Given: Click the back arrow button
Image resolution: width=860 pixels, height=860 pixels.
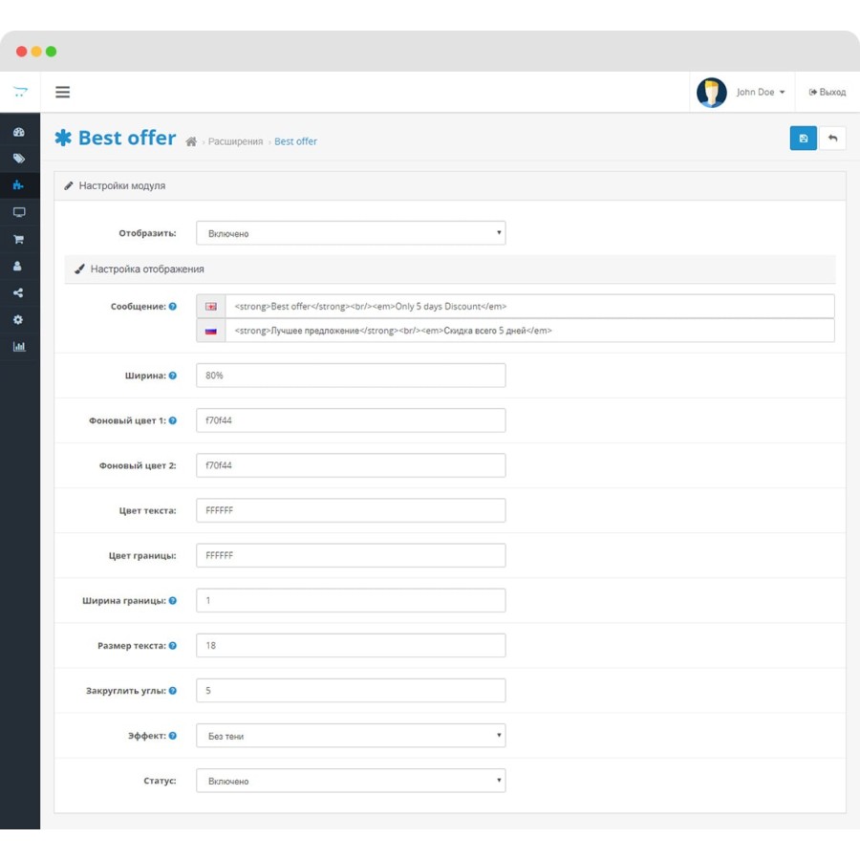Looking at the screenshot, I should 832,139.
